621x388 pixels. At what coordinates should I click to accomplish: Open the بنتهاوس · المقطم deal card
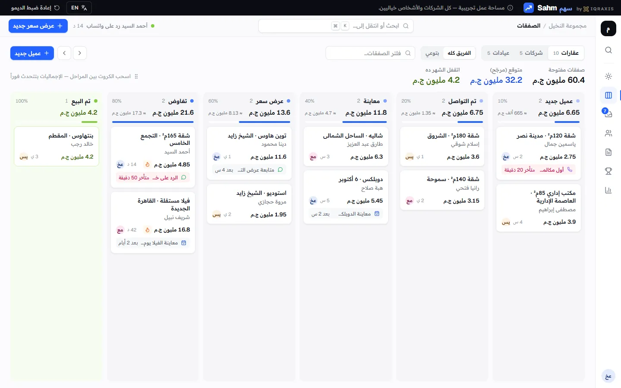[56, 146]
